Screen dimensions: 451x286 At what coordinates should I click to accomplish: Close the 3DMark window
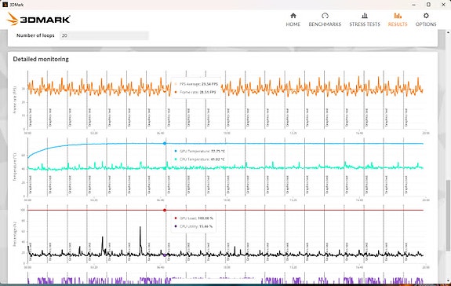[x=443, y=5]
